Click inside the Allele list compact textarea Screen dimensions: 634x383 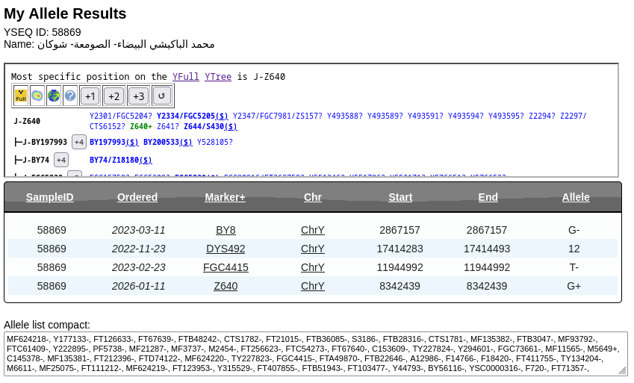pos(316,354)
